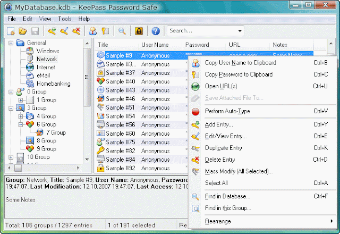
Task: Click the Delete Entry key toolbar icon
Action: click(76, 31)
